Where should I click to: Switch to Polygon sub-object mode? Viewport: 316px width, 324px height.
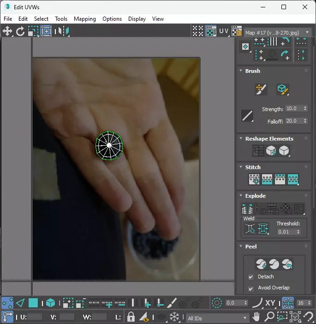pos(33,303)
